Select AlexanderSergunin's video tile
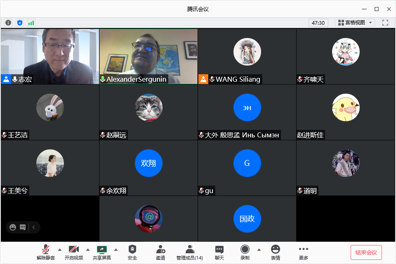 point(148,56)
